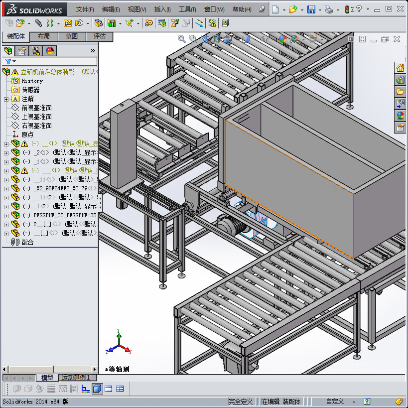
Task: Switch to the 评估 tab
Action: tap(99, 36)
